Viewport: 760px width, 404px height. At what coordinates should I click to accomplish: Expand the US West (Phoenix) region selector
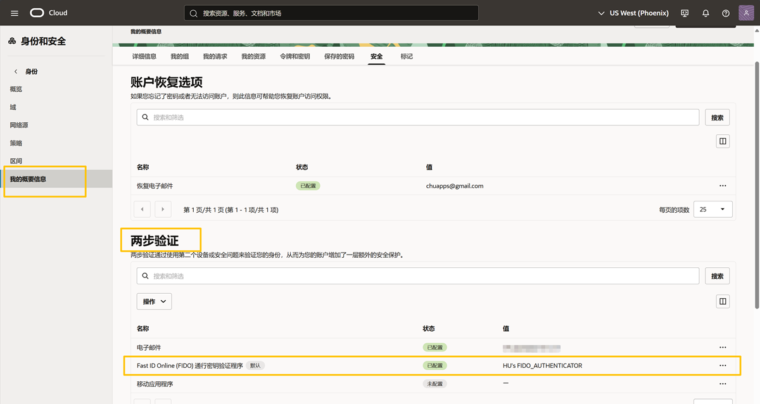(633, 13)
